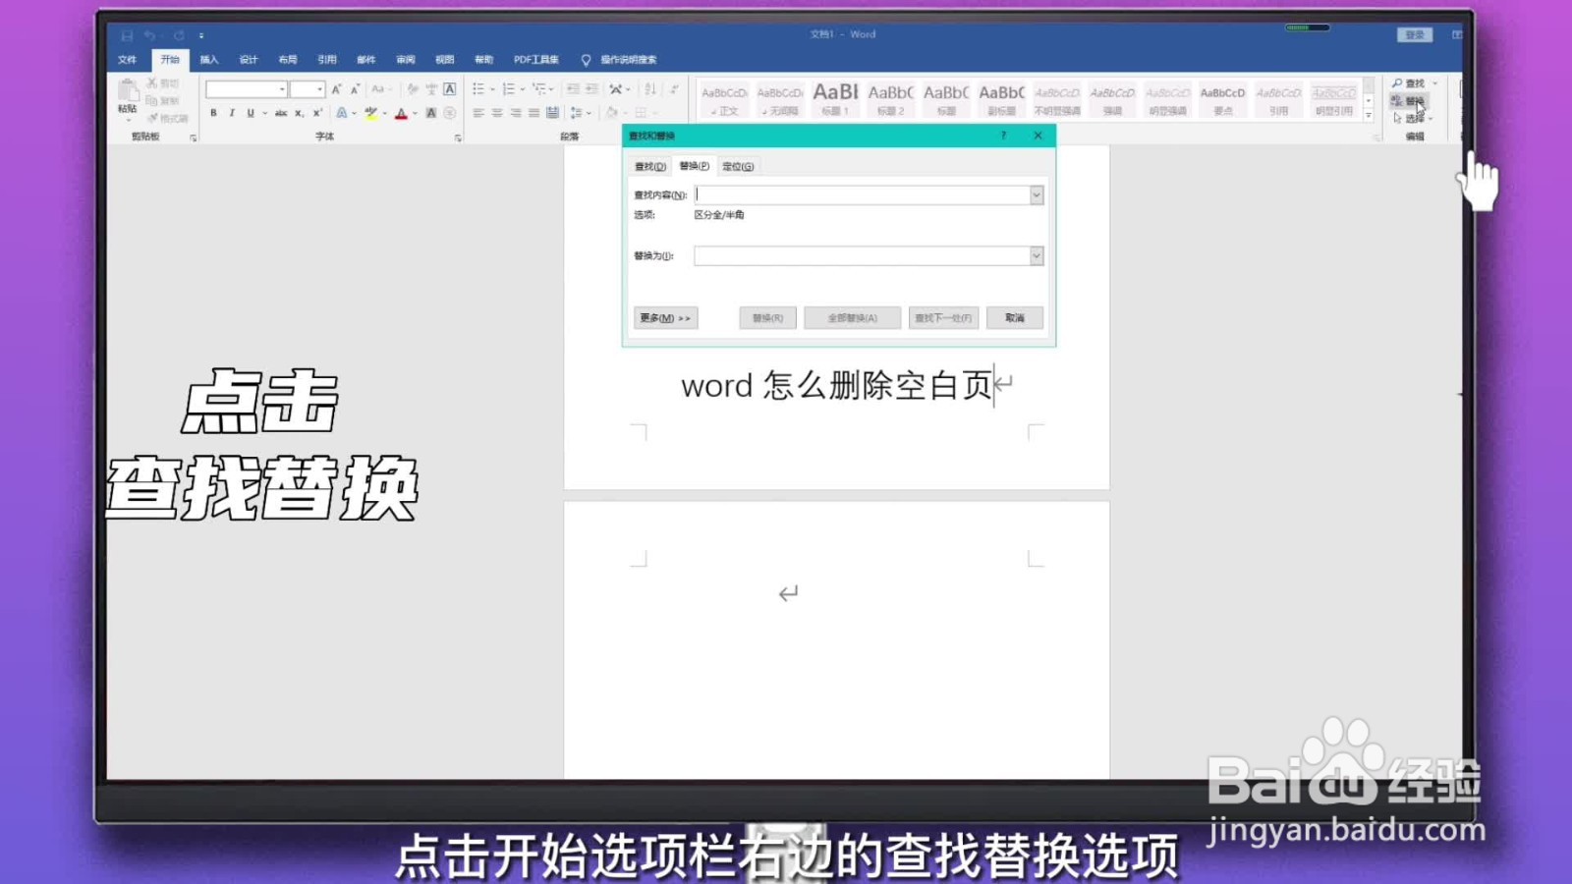Viewport: 1572px width, 884px height.
Task: Click the 选择 (Select) tool
Action: 1415,118
